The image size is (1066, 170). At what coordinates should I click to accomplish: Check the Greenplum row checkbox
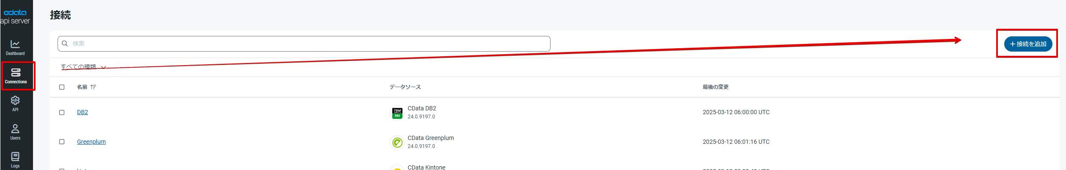(x=62, y=142)
